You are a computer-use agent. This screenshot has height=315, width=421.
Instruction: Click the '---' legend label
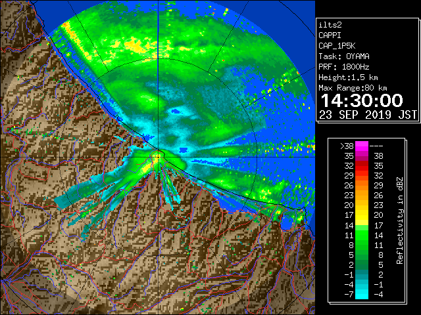pos(376,146)
